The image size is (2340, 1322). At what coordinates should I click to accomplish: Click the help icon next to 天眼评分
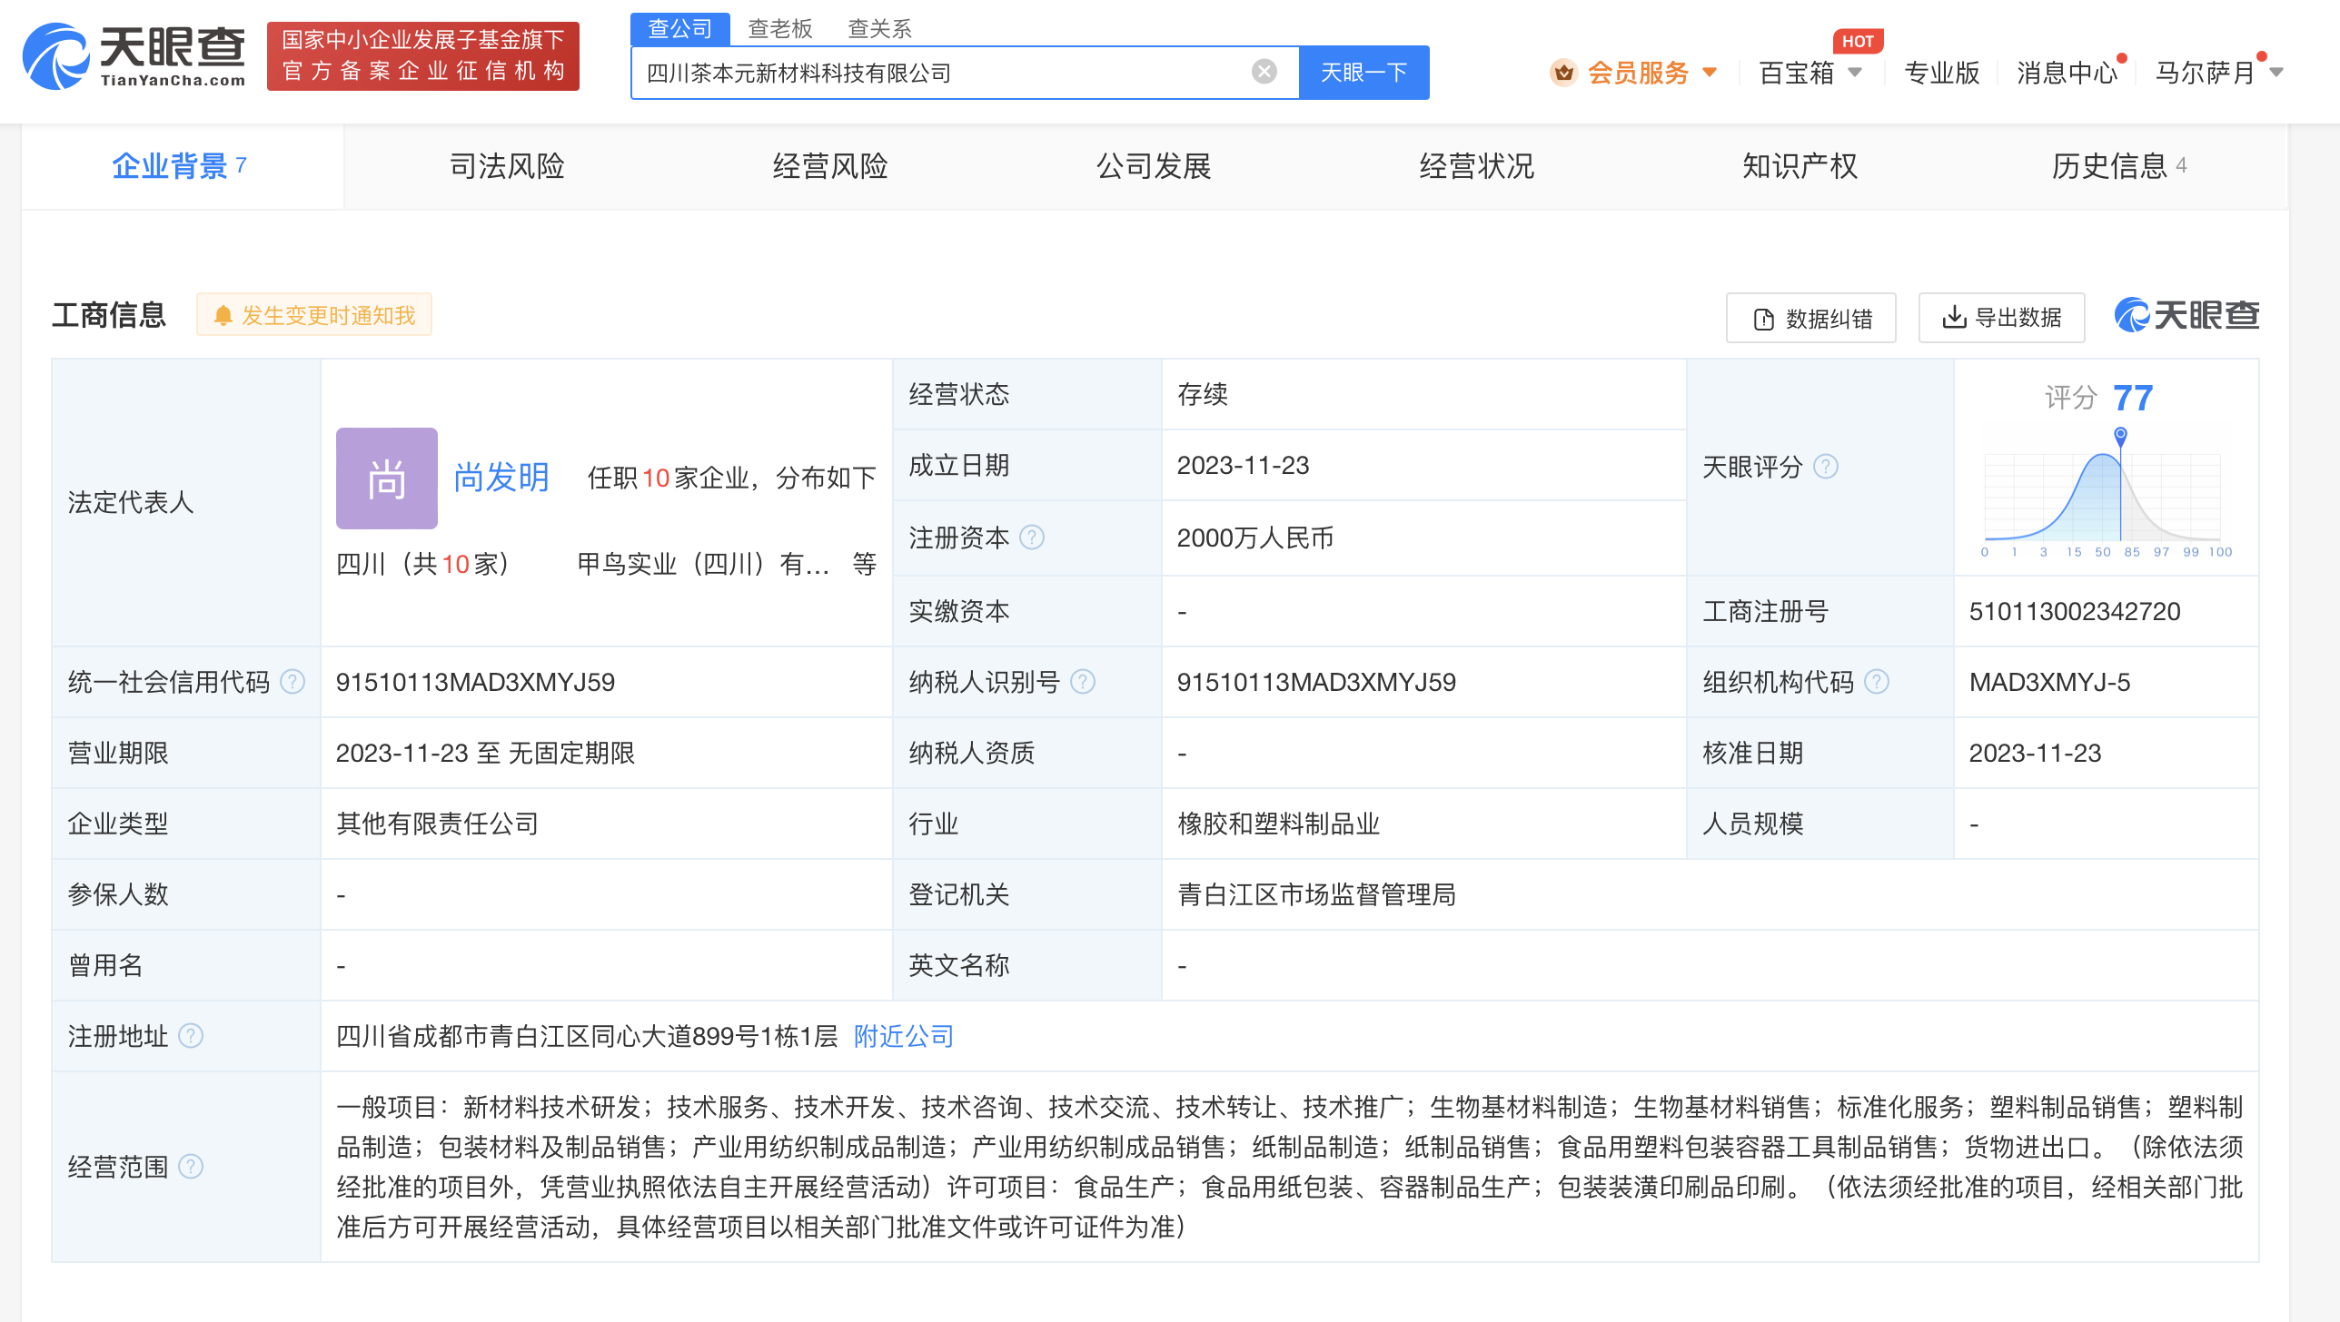(1826, 467)
